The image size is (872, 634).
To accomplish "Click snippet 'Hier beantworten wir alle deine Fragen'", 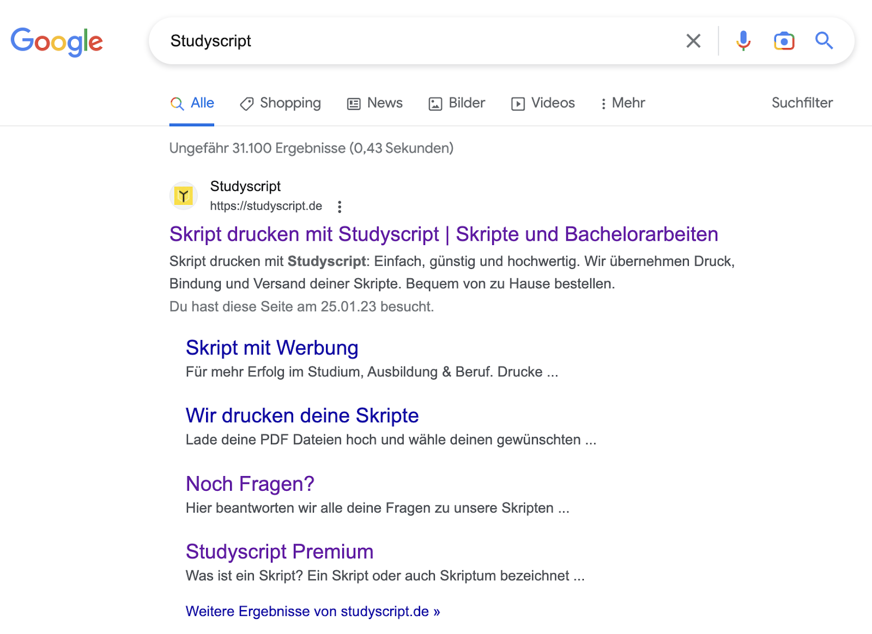I will pos(377,508).
